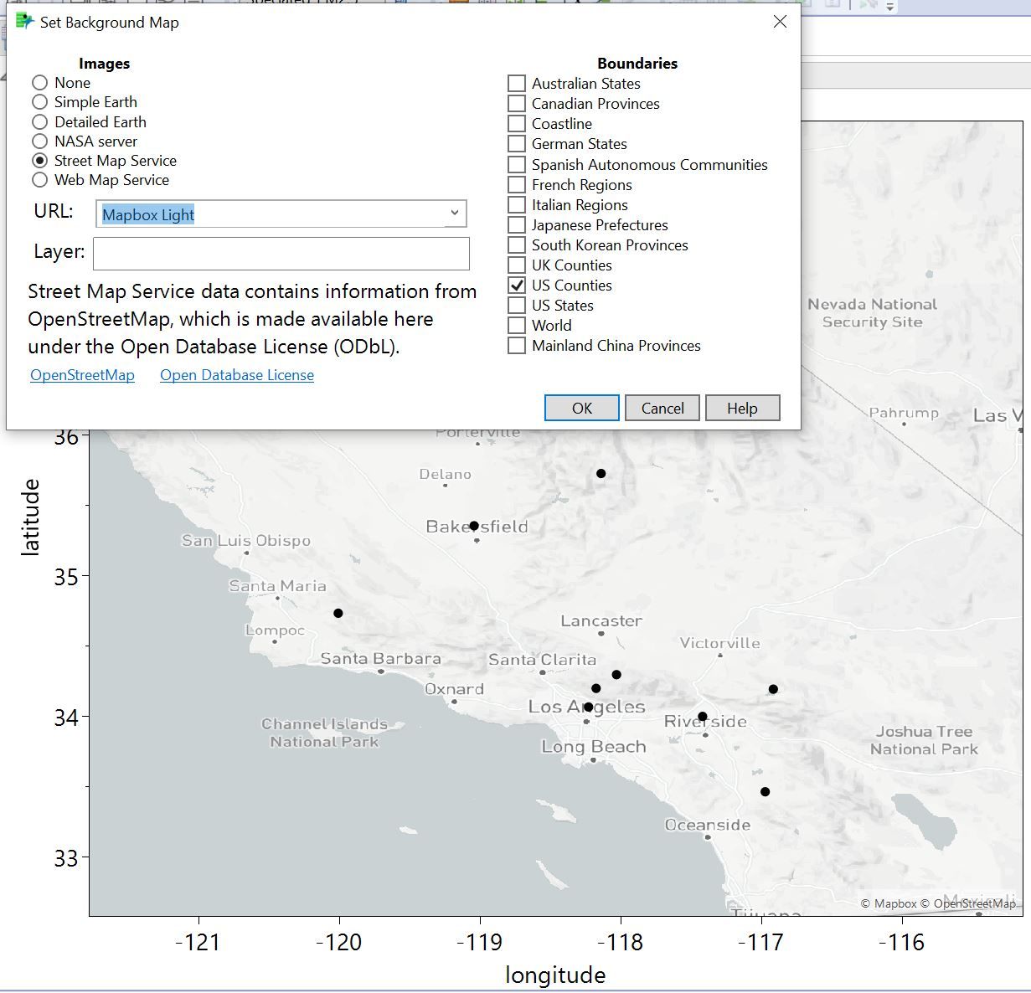Click inside the Layer text field
Viewport: 1031px width, 993px height.
pos(281,253)
